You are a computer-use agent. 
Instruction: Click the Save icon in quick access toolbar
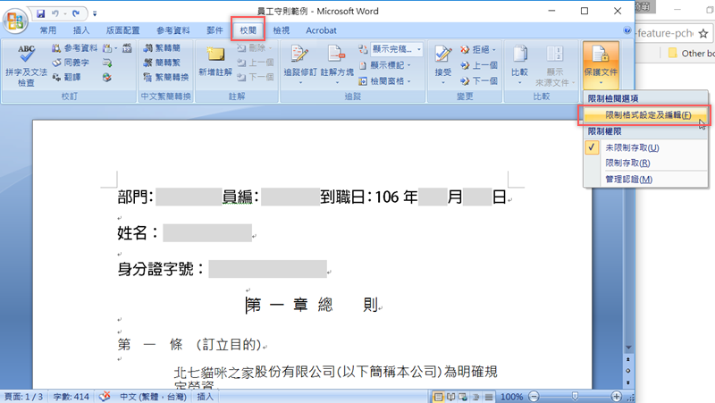coord(40,13)
